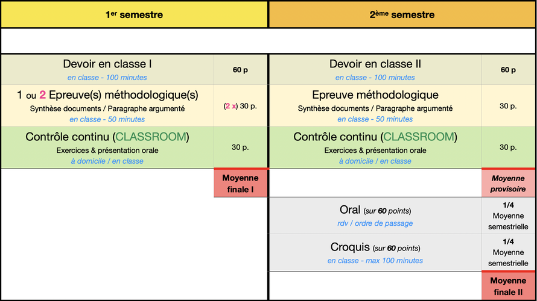
Task: Click 'rdv / ordre de passage' blue text
Action: [x=375, y=223]
